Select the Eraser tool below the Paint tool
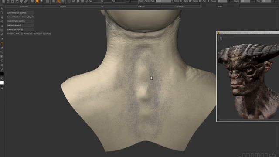The height and width of the screenshot is (157, 279). 2,48
